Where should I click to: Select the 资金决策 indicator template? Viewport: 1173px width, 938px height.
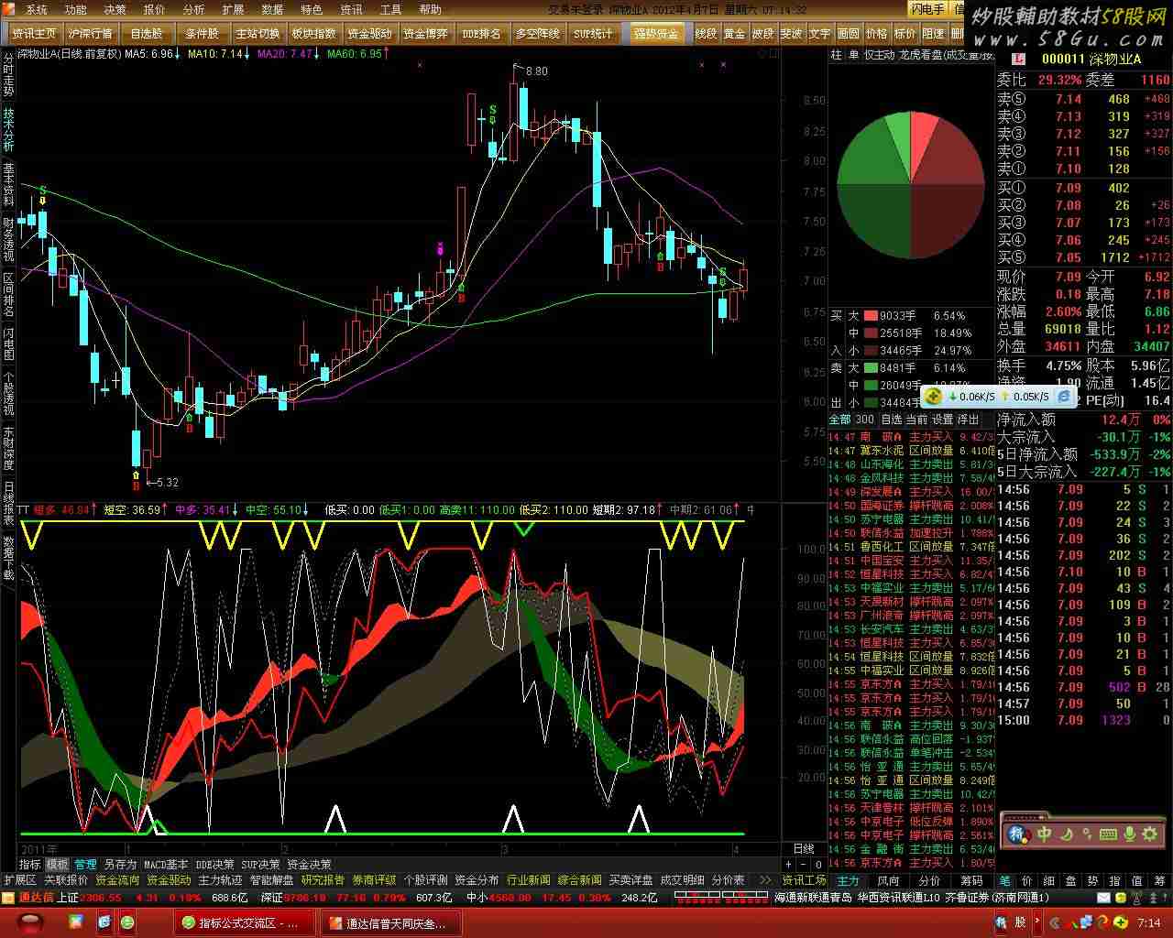[309, 864]
